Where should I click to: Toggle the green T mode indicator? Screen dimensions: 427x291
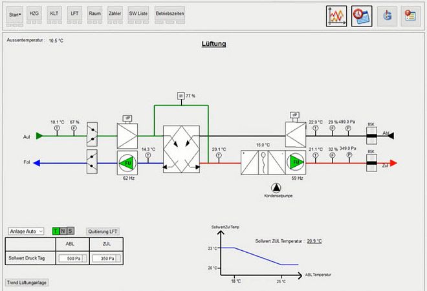click(56, 231)
